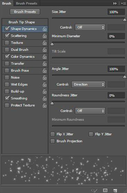Viewport: 127px width, 193px height.
Task: Enable the Brush Projection checkbox
Action: coord(53,141)
